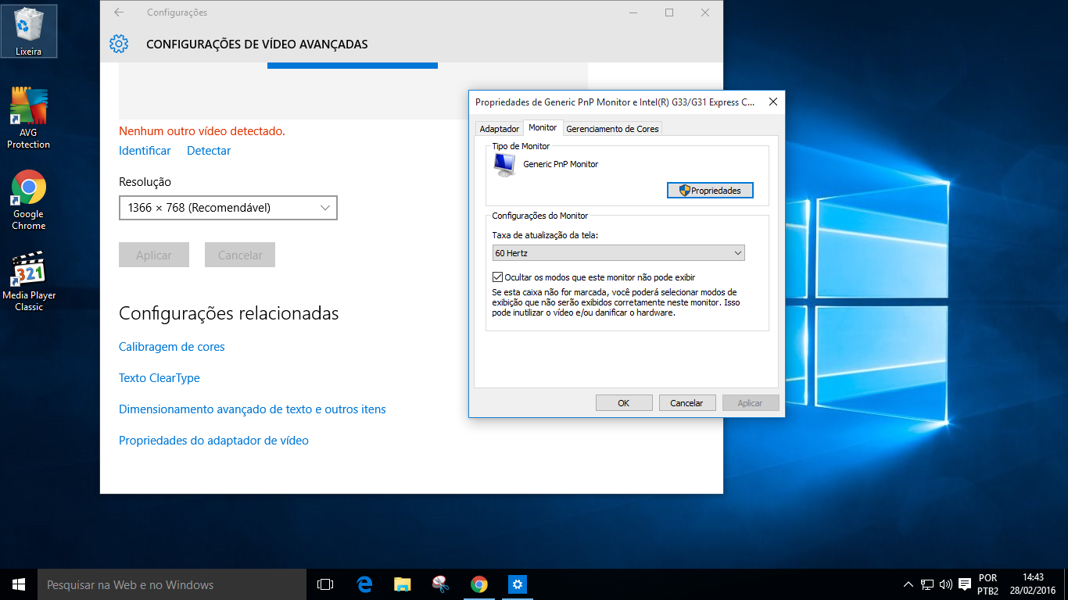Click disabled Aplicar button in Configurações window
This screenshot has width=1068, height=600.
(x=154, y=255)
